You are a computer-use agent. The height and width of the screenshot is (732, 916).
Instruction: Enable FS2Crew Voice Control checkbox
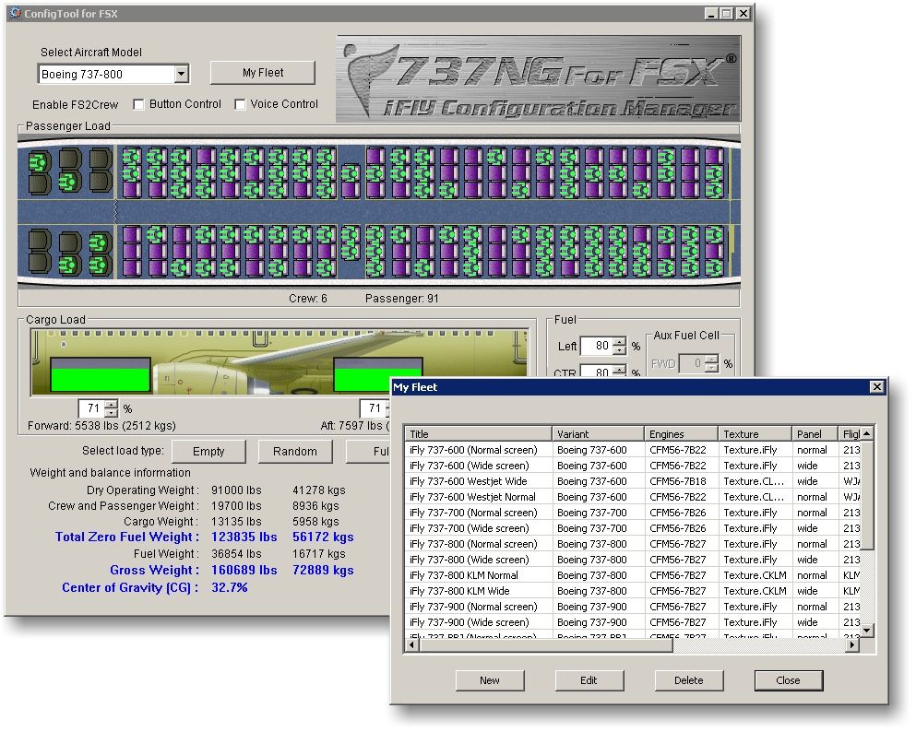click(x=241, y=104)
